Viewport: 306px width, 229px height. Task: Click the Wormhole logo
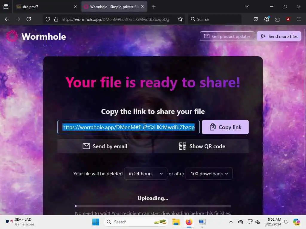point(12,36)
